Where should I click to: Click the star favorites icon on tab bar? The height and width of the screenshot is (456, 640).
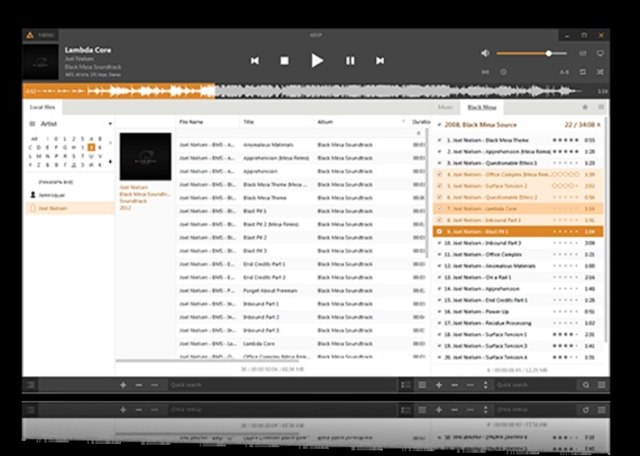[x=585, y=107]
